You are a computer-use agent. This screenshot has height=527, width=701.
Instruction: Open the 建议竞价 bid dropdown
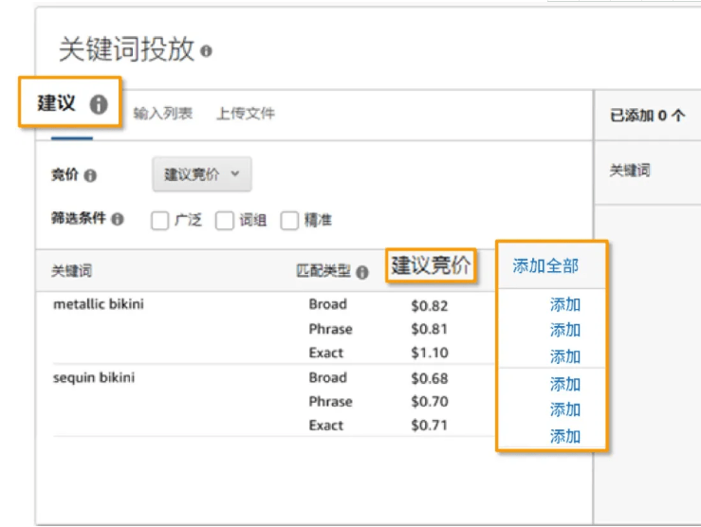tap(202, 174)
